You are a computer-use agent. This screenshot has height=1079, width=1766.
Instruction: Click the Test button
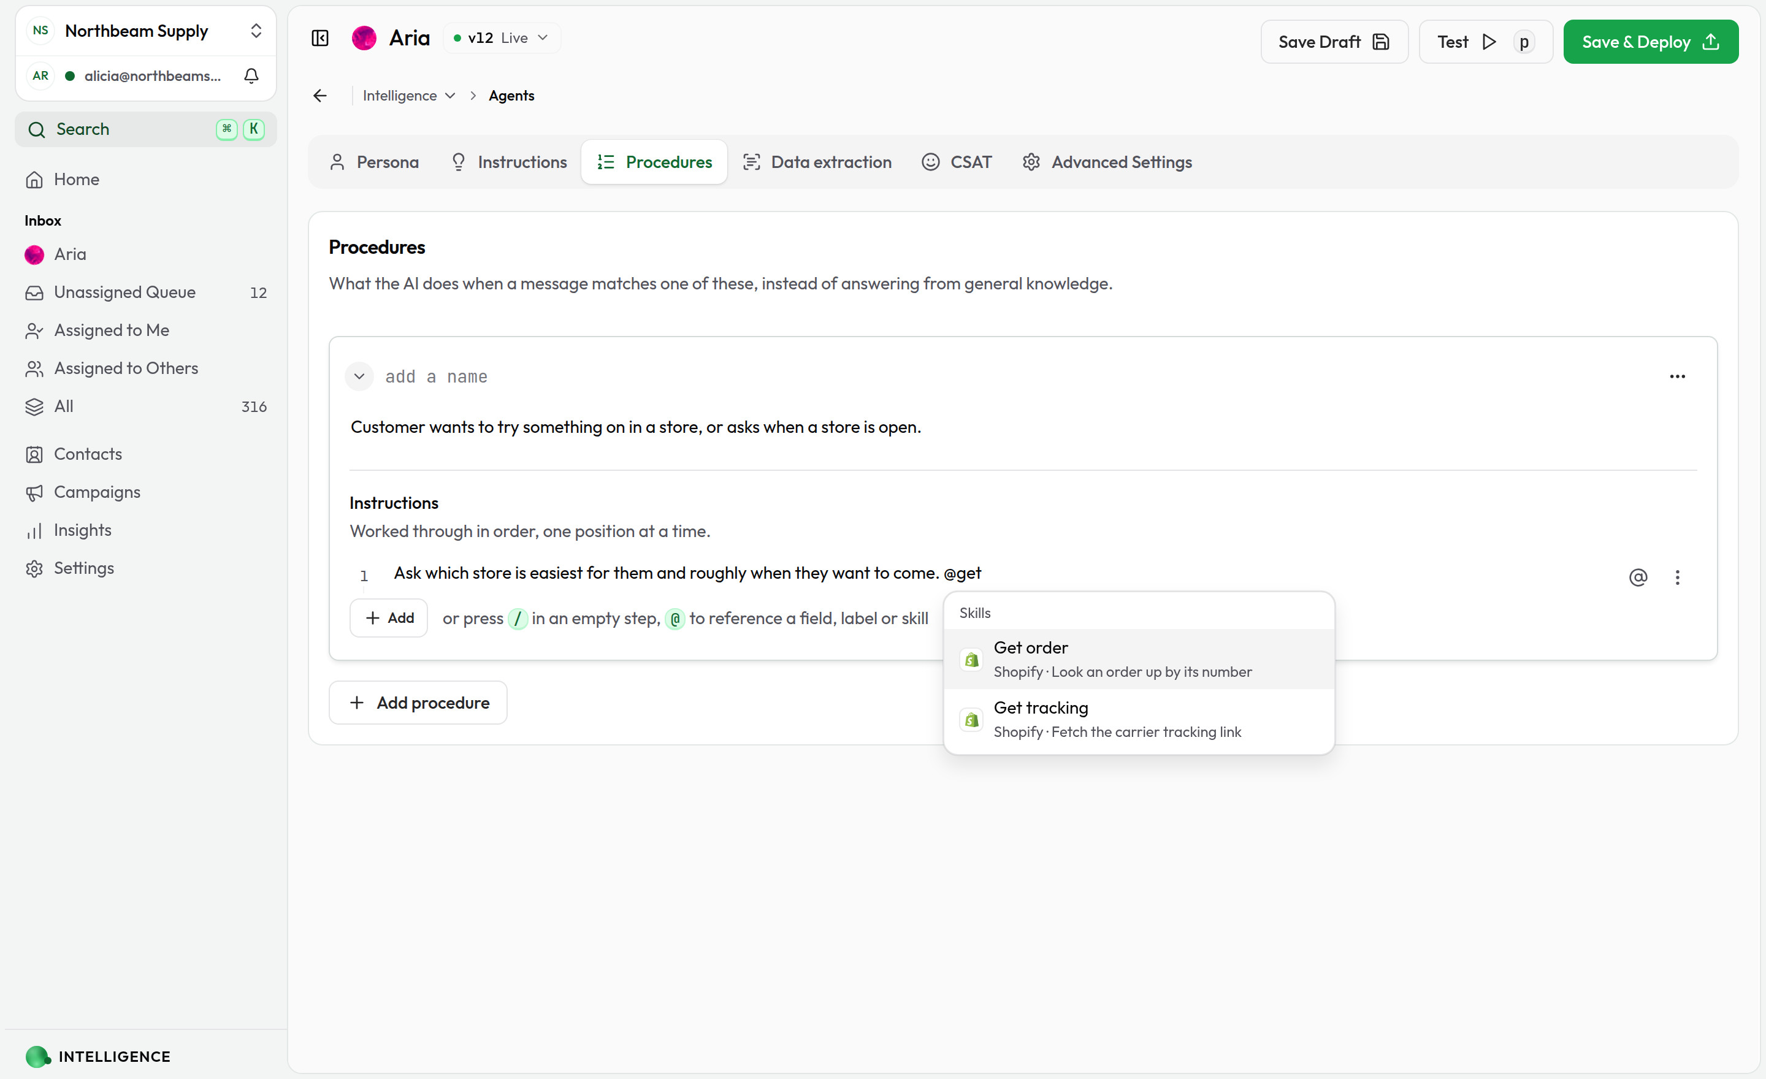(1485, 42)
